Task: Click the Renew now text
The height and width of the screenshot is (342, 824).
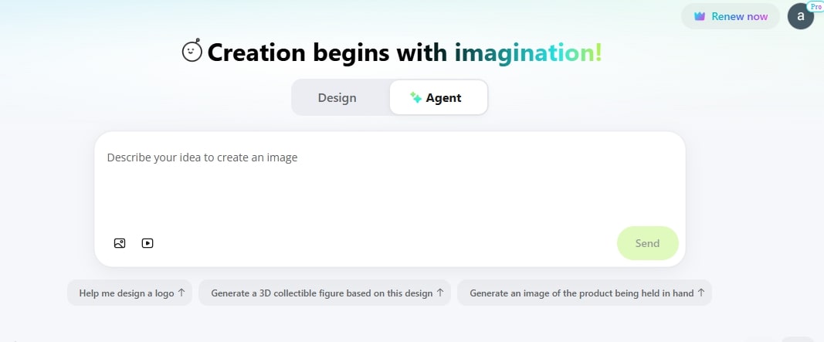Action: (x=739, y=16)
